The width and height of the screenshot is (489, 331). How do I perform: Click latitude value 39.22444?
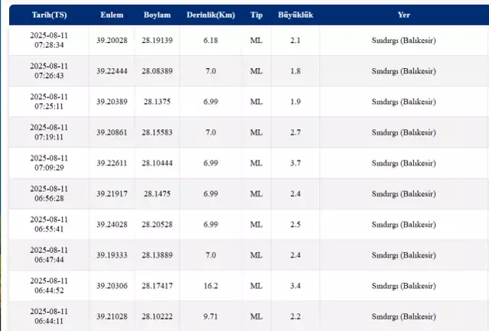tap(112, 71)
